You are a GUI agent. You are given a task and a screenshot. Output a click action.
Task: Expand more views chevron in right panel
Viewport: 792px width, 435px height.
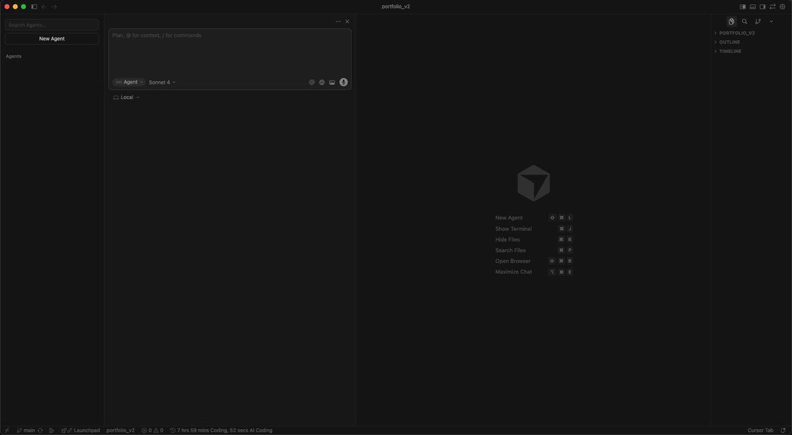pyautogui.click(x=771, y=21)
